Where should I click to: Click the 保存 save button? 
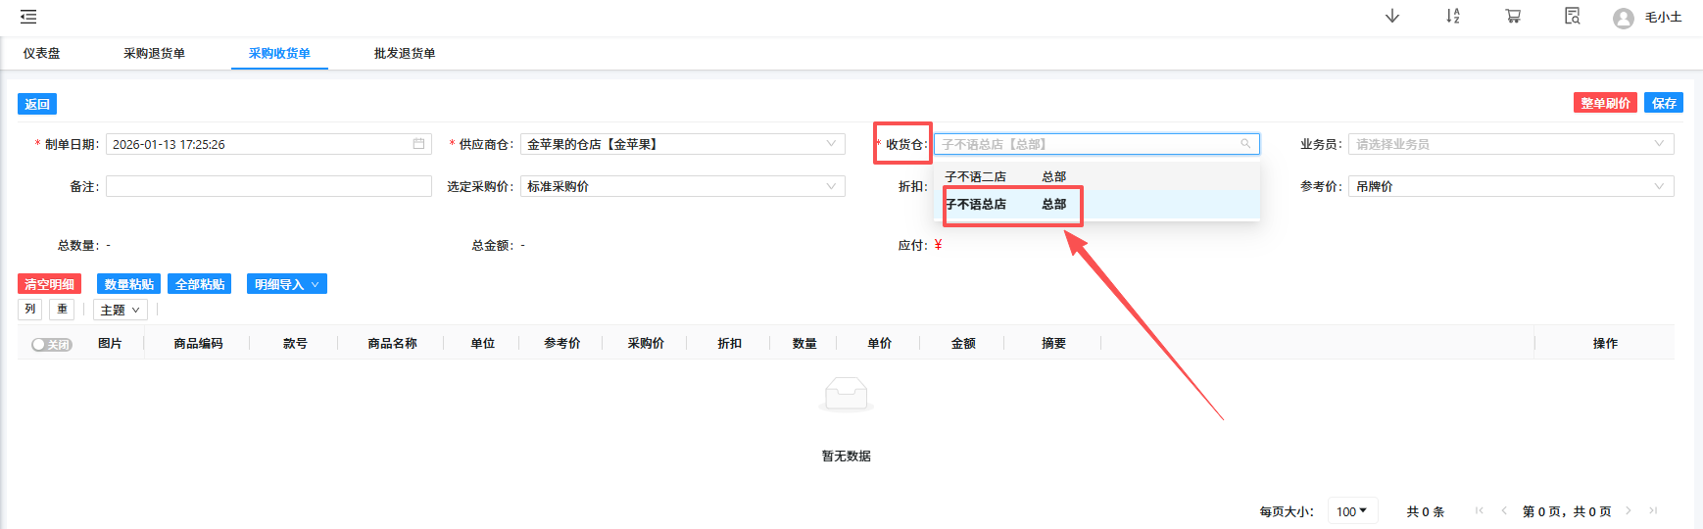tap(1663, 103)
